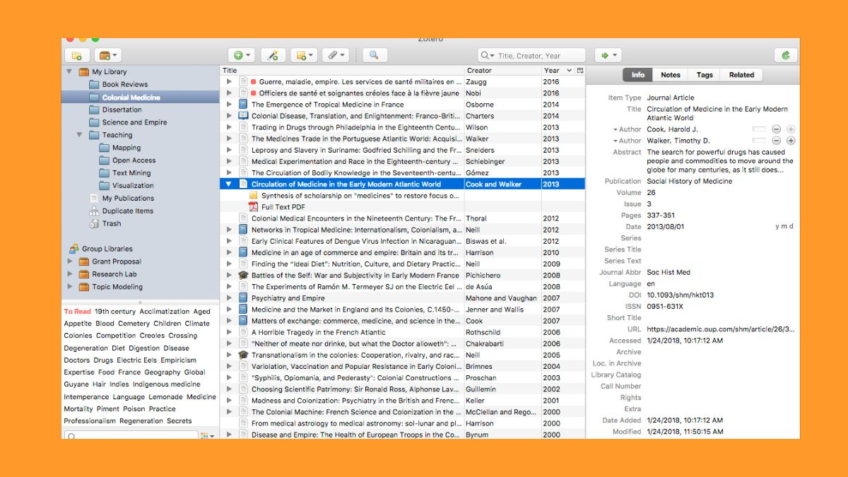Click the Group Libraries people icon
848x477 pixels.
click(x=73, y=249)
